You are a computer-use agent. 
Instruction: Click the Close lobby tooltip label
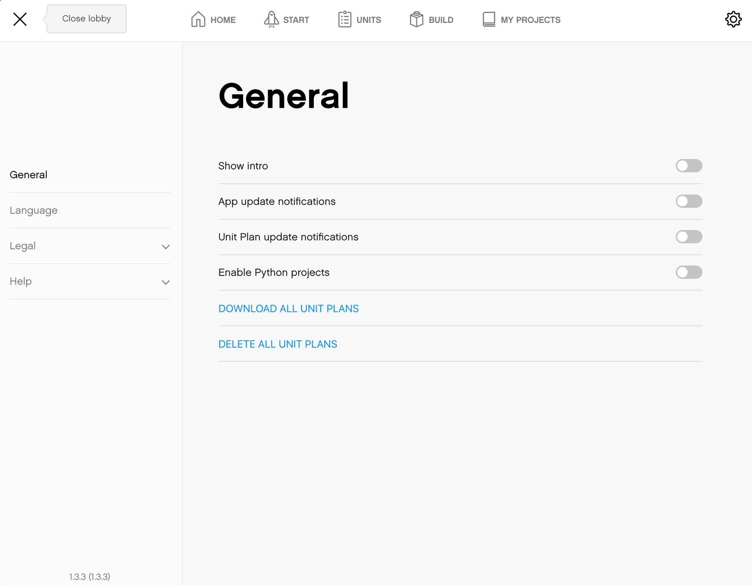[86, 19]
